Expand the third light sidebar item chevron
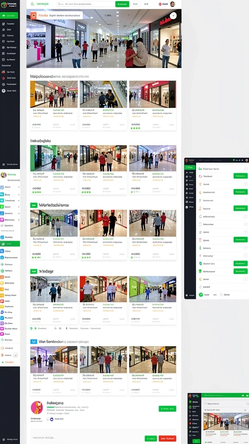The image size is (249, 444). (x=19, y=201)
